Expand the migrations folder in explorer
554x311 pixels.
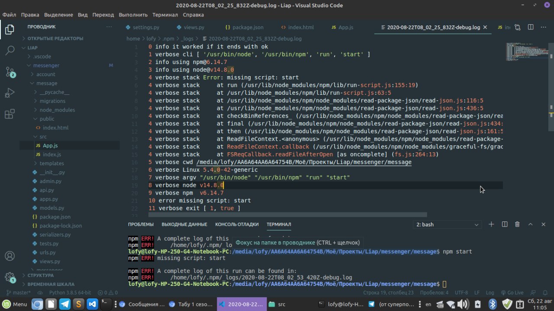point(52,101)
